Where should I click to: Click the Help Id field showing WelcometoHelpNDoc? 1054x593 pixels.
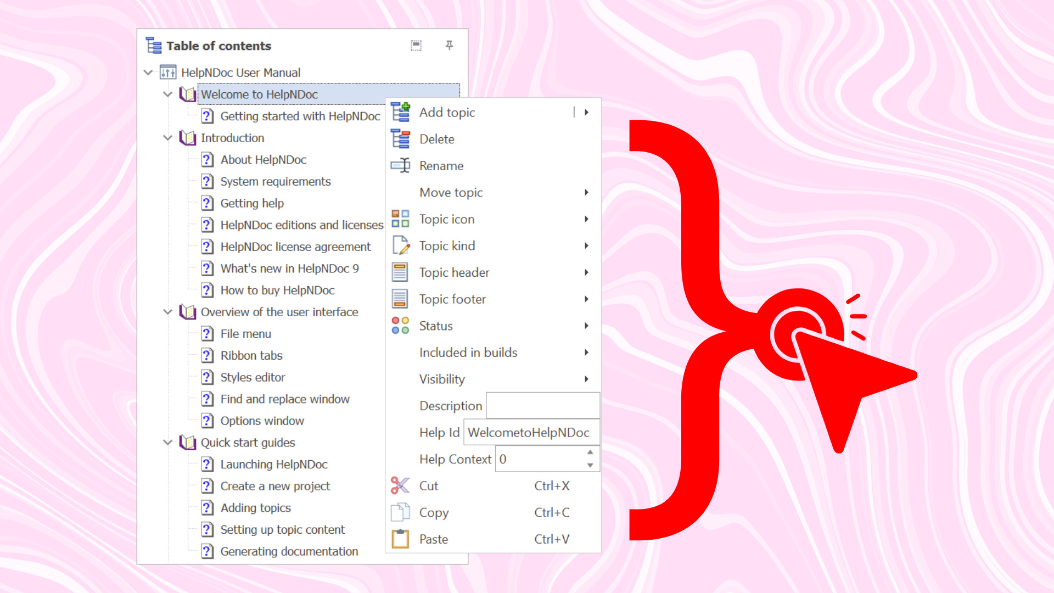[531, 432]
